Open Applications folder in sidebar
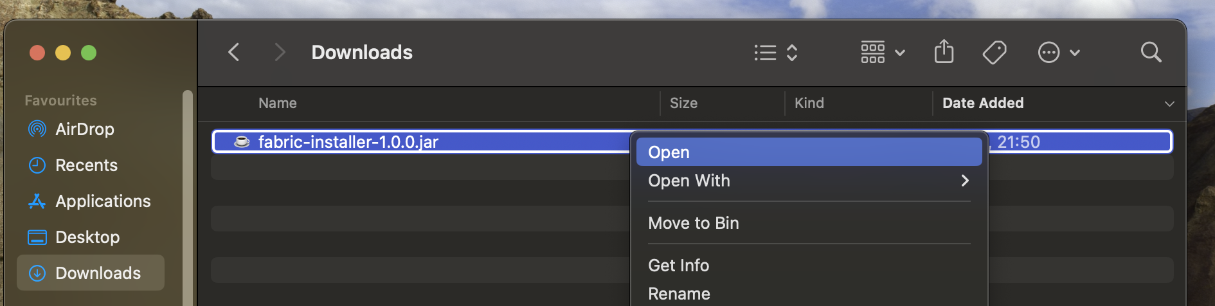The image size is (1215, 306). coord(103,201)
